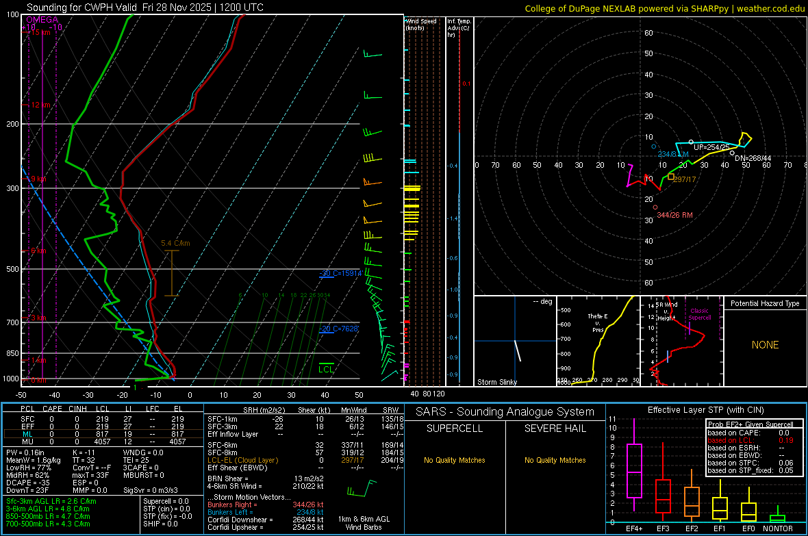808x536 pixels.
Task: Select the highlighted ML parcel row
Action: [103, 434]
